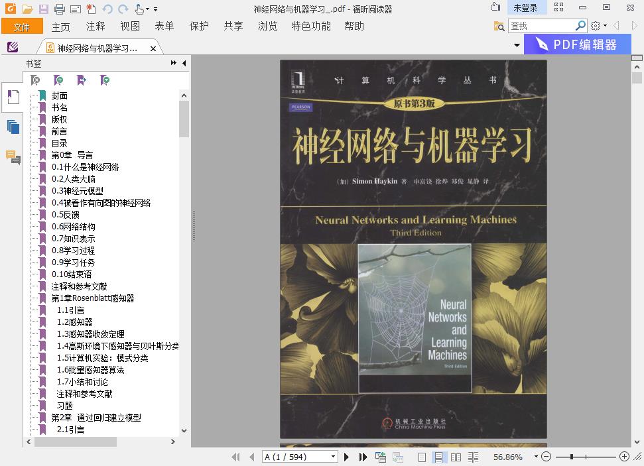Go to previous search result arrow
The width and height of the screenshot is (644, 466).
[x=617, y=26]
